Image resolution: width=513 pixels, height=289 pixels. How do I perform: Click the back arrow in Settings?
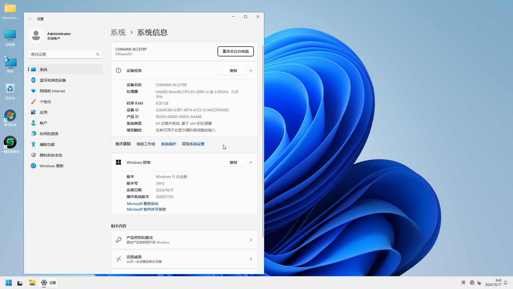pos(30,19)
